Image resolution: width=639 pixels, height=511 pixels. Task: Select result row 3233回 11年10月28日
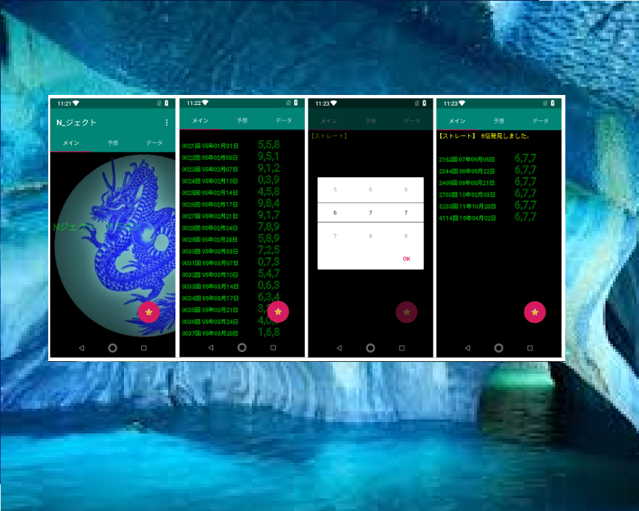(488, 205)
